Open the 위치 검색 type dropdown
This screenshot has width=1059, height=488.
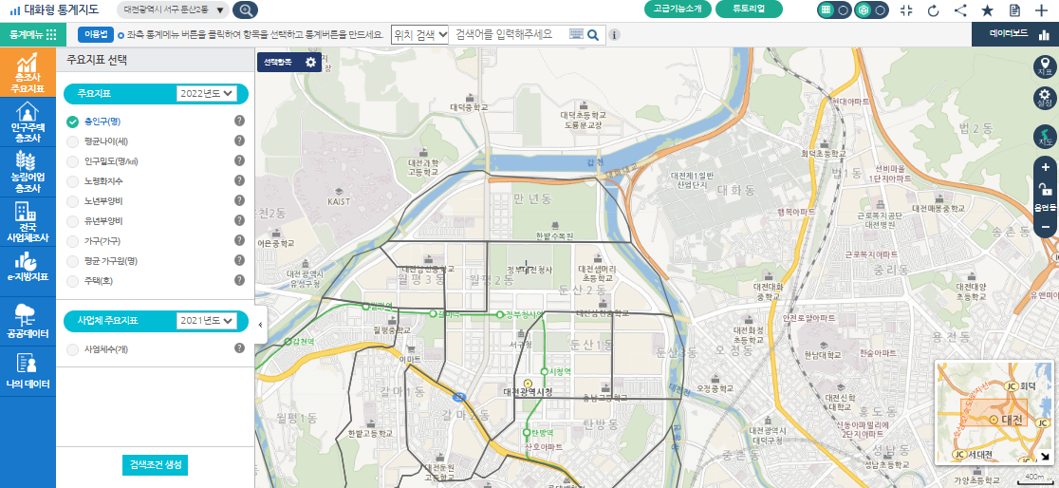tap(418, 34)
